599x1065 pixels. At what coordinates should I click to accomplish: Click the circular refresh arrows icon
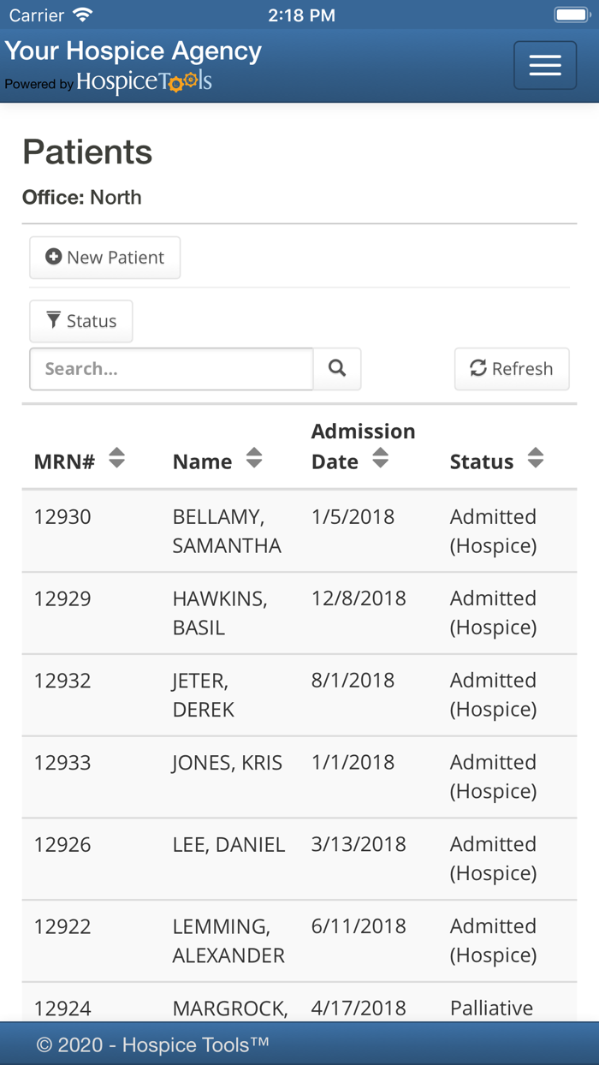477,368
